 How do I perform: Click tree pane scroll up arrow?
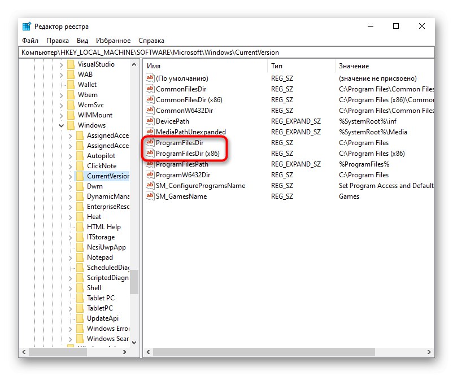(134, 64)
